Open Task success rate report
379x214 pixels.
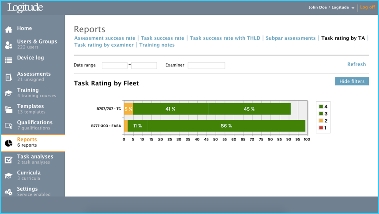(162, 38)
